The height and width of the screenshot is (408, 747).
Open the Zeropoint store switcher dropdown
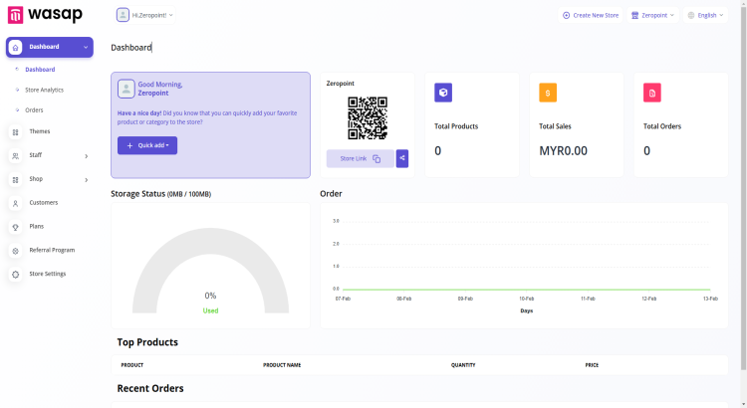click(x=652, y=15)
